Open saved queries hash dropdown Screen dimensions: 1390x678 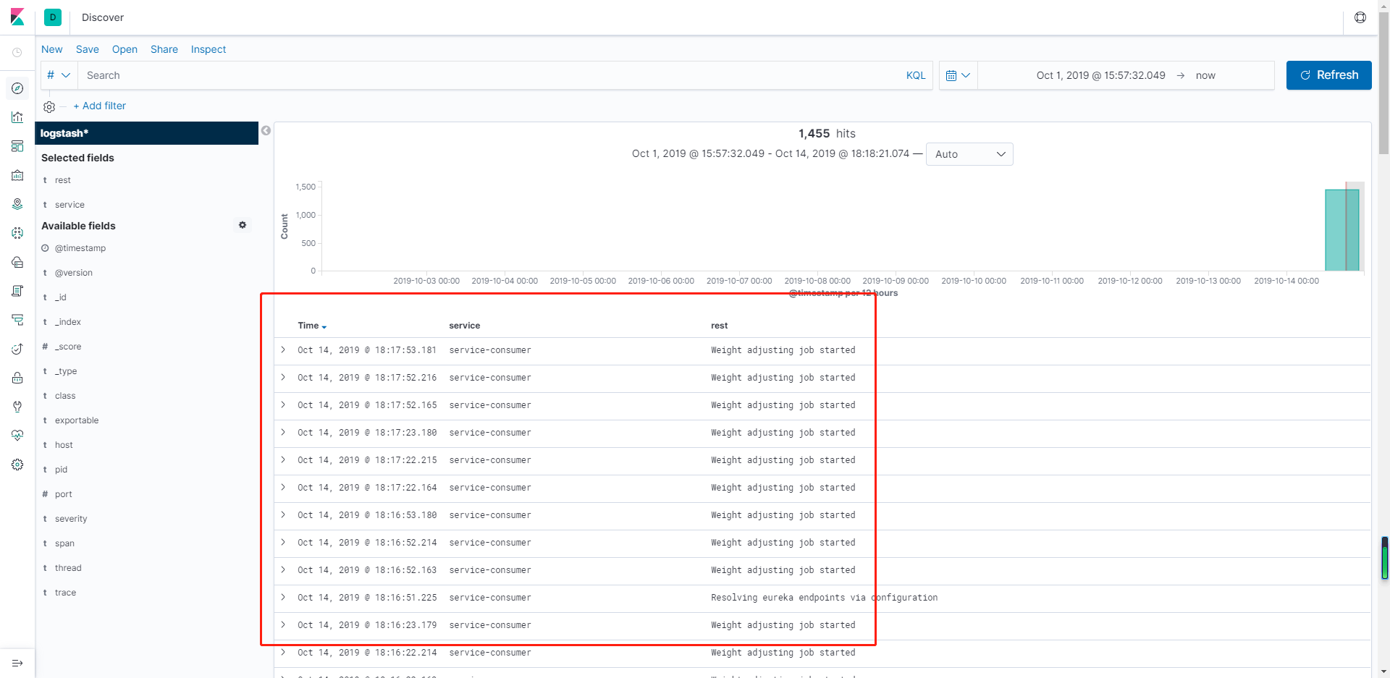(59, 75)
